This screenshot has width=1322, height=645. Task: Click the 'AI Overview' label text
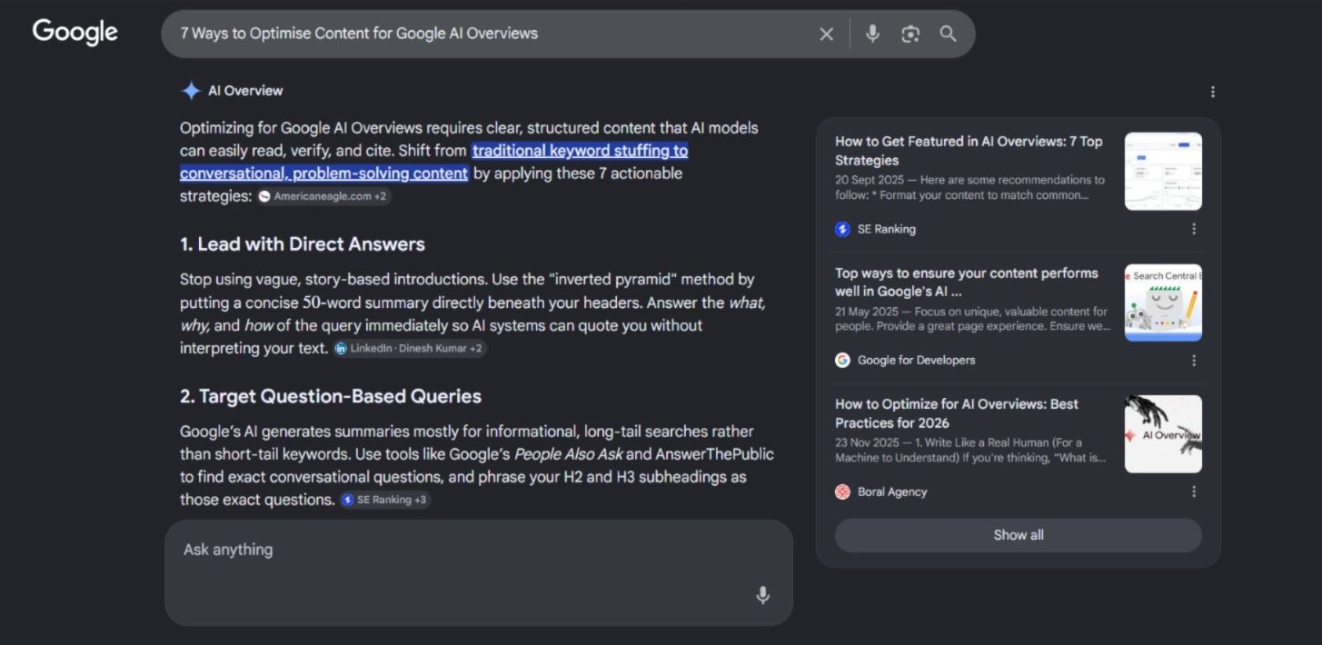[x=245, y=91]
